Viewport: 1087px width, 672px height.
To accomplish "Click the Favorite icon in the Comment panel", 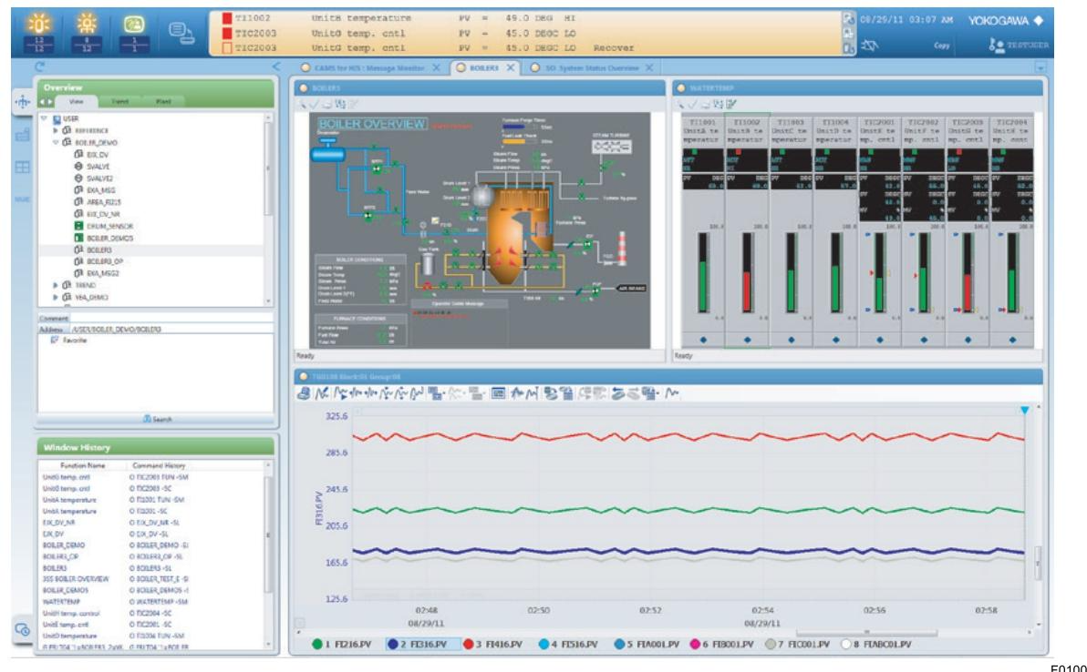I will click(x=54, y=340).
